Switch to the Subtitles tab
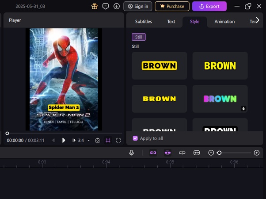Screen dimensions: 266x199 144,22
